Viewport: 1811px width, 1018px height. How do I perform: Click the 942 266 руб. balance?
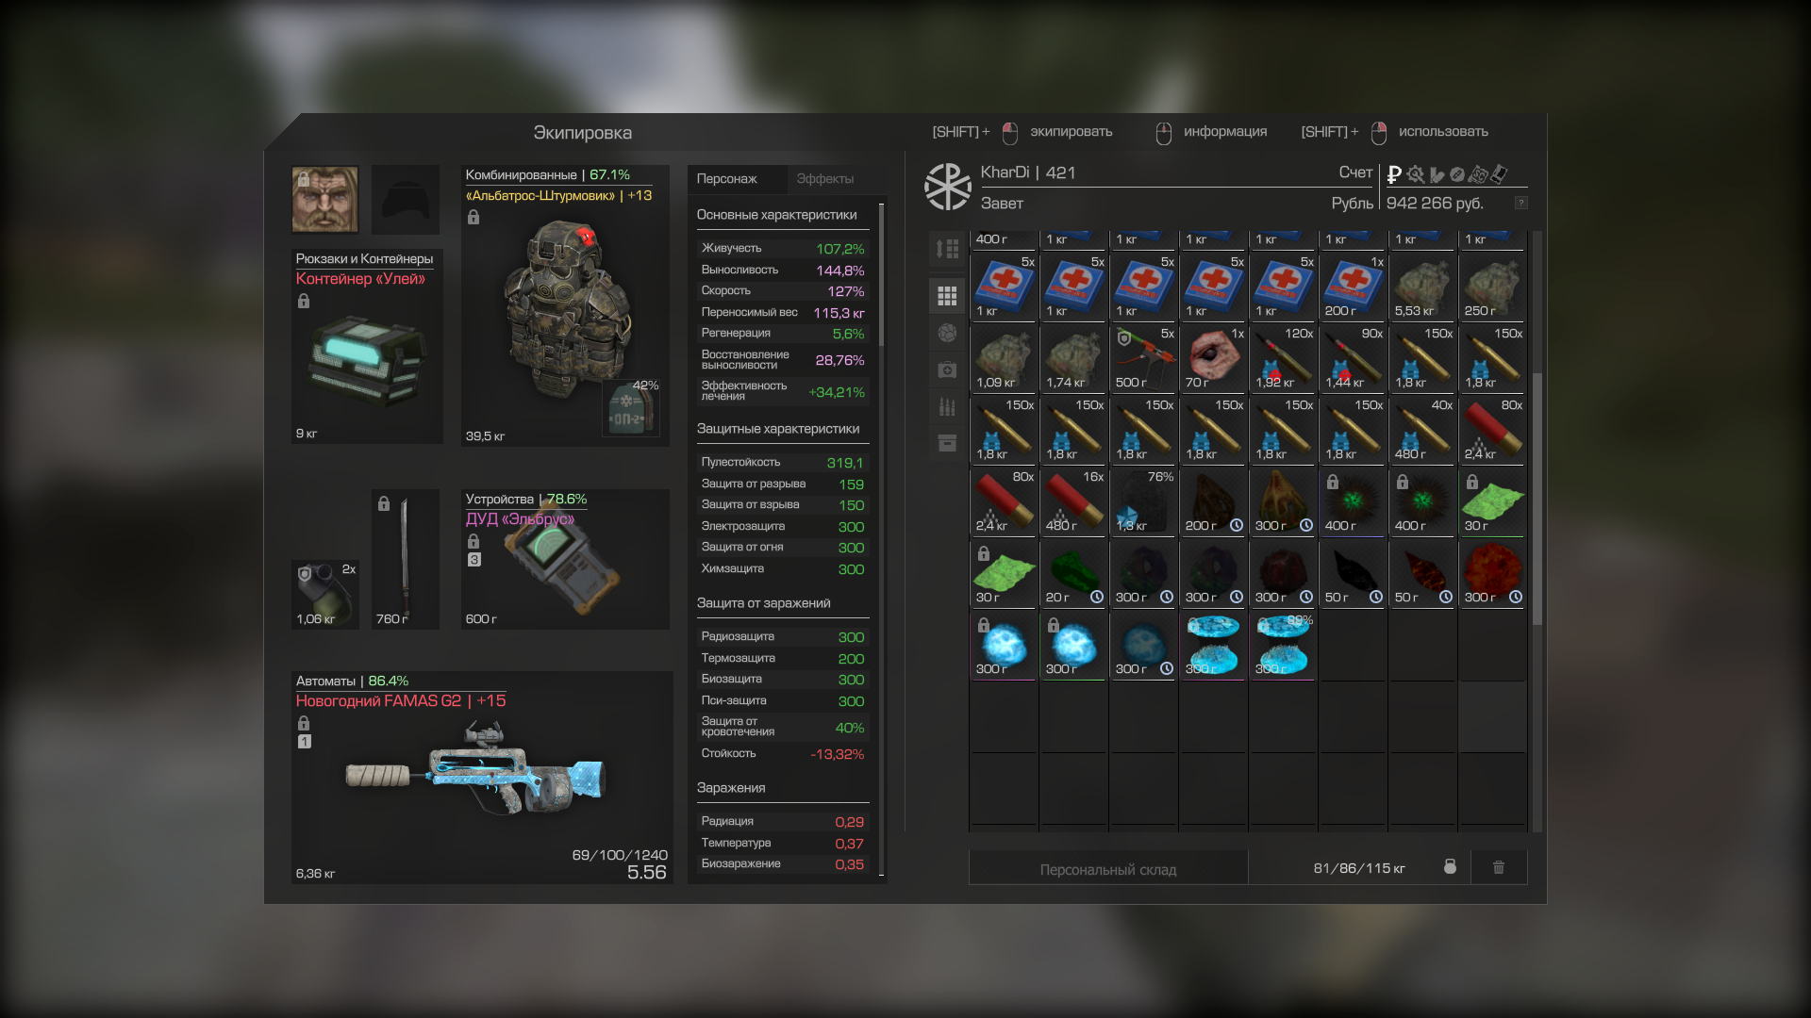pos(1435,203)
